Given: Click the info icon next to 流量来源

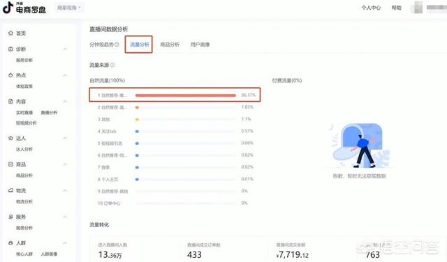Looking at the screenshot, I should 112,65.
